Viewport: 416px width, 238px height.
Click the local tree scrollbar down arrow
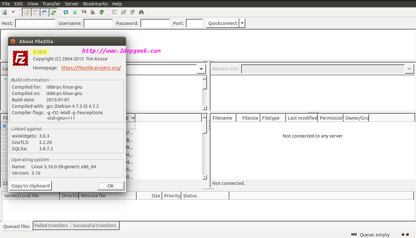click(x=205, y=108)
